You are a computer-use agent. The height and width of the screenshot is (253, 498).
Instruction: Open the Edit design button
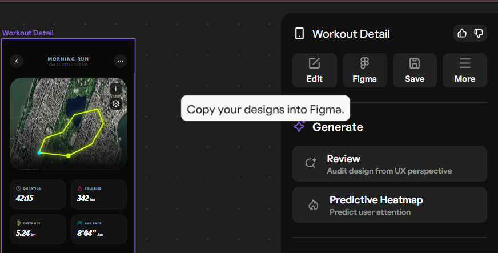pos(315,70)
